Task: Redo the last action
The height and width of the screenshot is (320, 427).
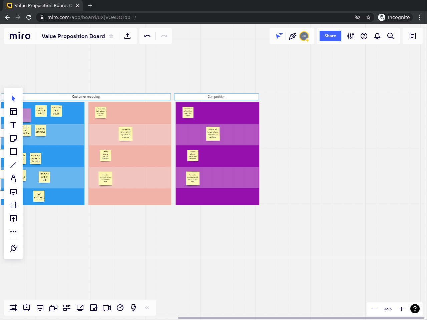Action: [164, 36]
